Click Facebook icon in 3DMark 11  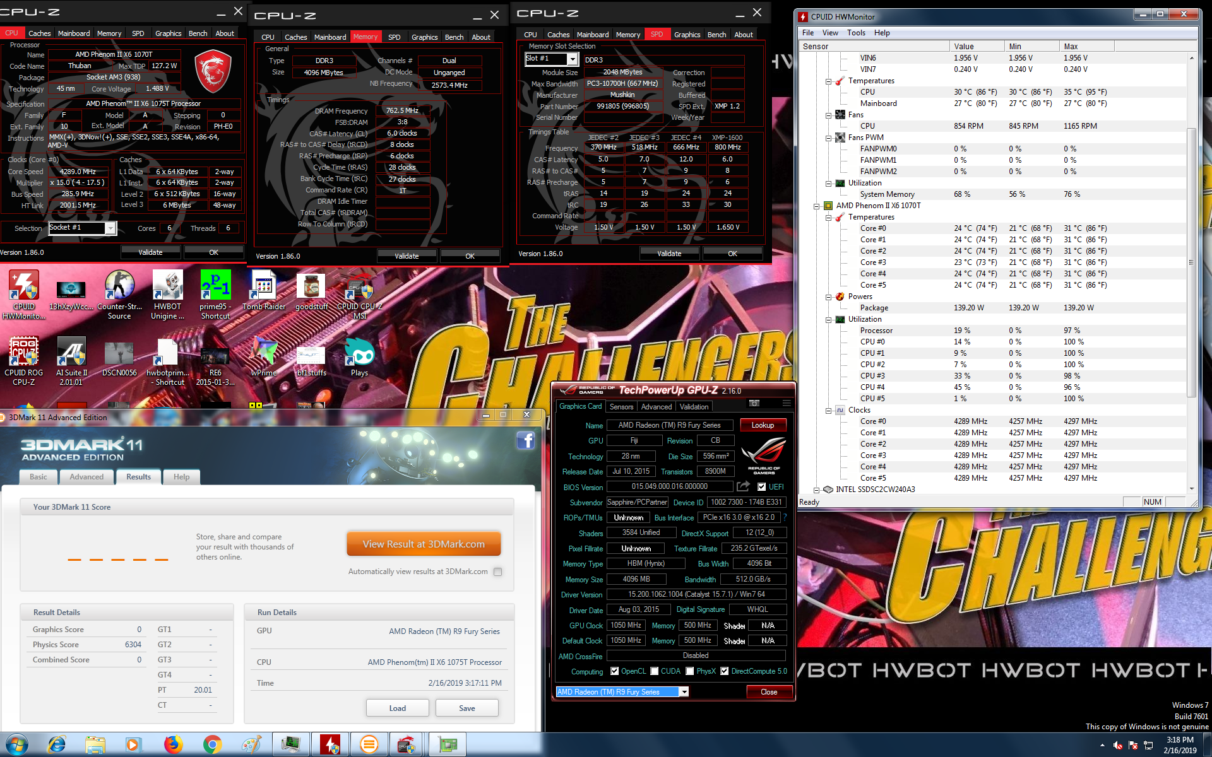(x=525, y=440)
